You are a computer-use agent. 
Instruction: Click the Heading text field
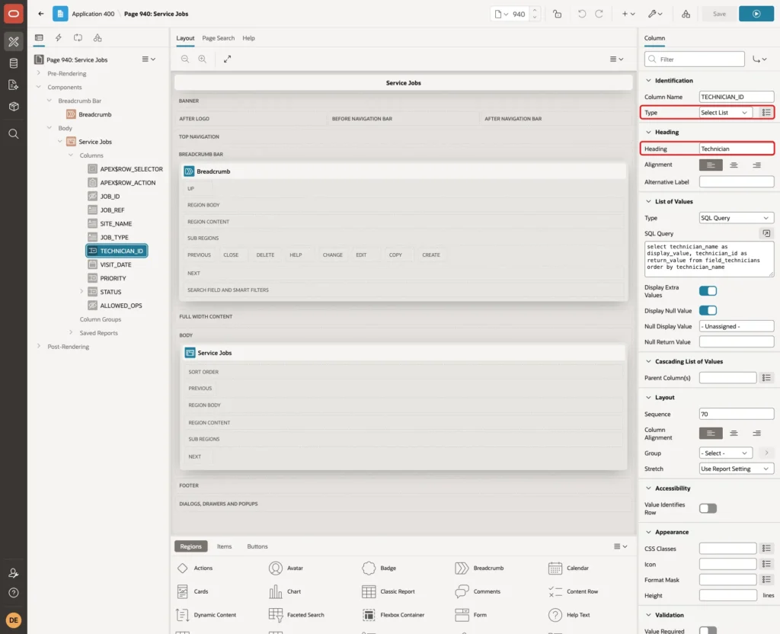coord(737,149)
